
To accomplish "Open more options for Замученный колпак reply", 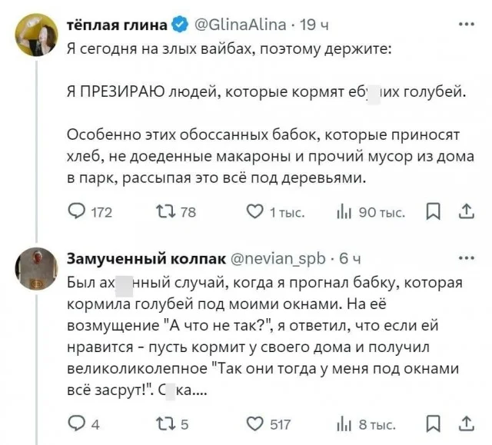I will tap(465, 258).
